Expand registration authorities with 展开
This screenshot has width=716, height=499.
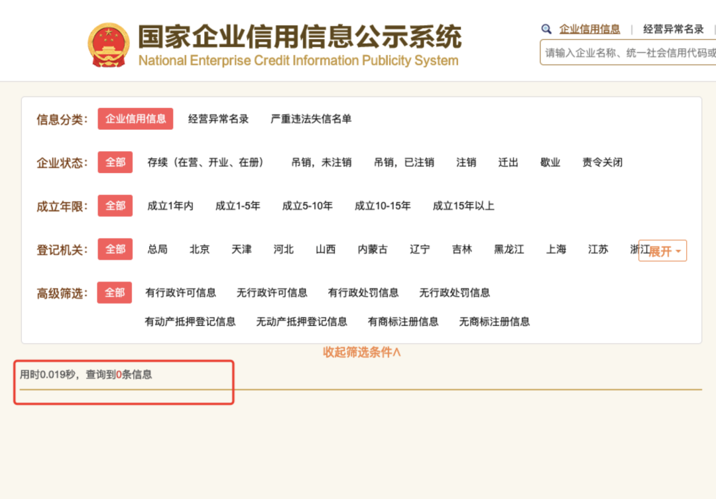662,250
